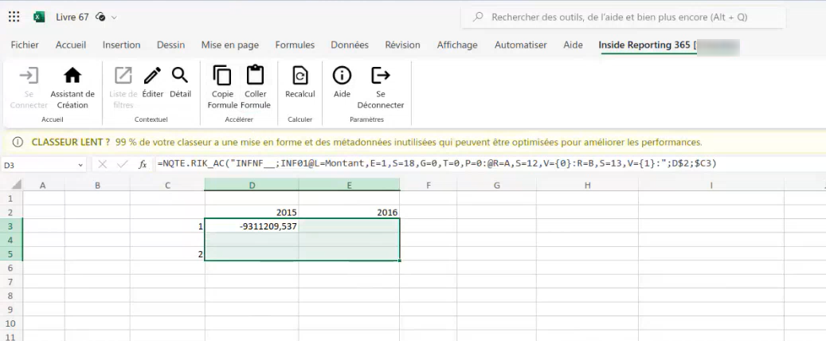Select column I header
The height and width of the screenshot is (341, 826).
tap(711, 185)
